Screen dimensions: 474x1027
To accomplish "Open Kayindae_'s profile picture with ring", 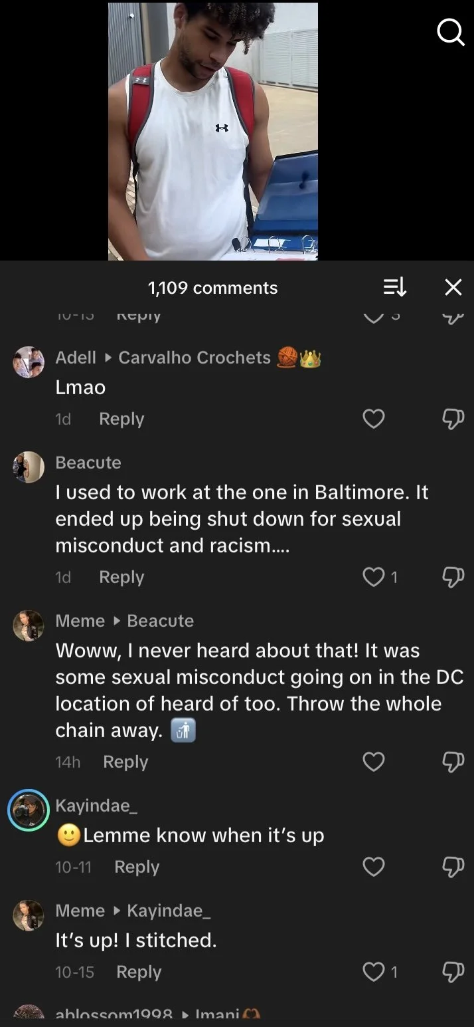I will (29, 810).
